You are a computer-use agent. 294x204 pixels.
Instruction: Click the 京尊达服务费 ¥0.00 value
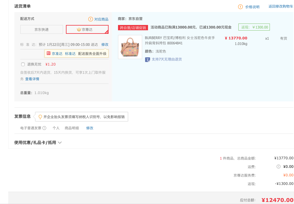pos(288,175)
